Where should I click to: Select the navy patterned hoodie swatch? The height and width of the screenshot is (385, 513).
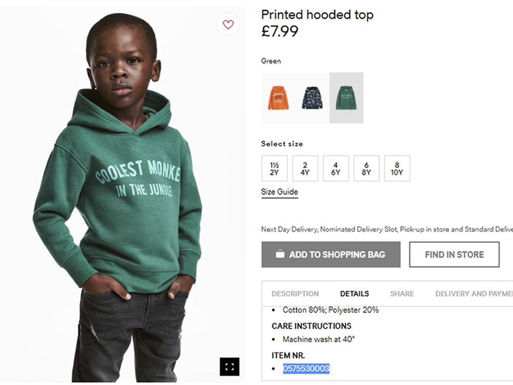coord(312,98)
